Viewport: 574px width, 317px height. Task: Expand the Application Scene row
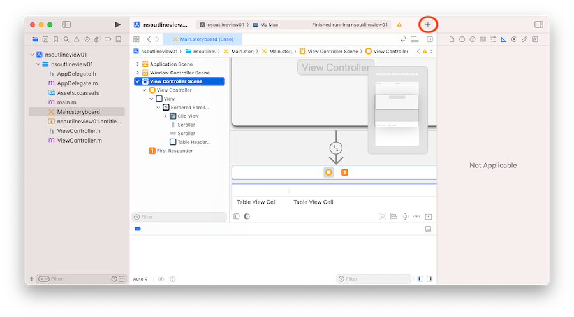(x=137, y=64)
